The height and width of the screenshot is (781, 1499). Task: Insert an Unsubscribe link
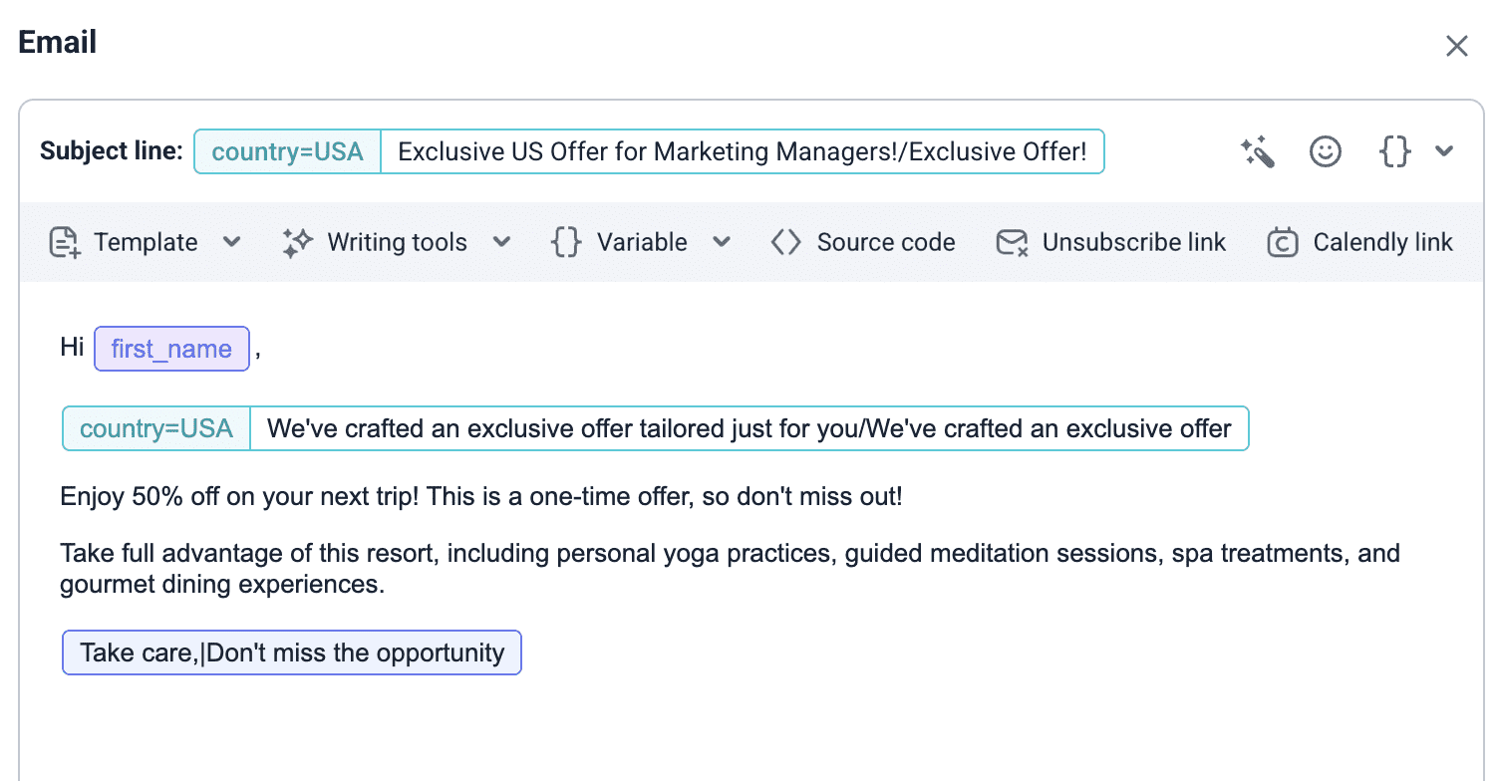coord(1133,243)
